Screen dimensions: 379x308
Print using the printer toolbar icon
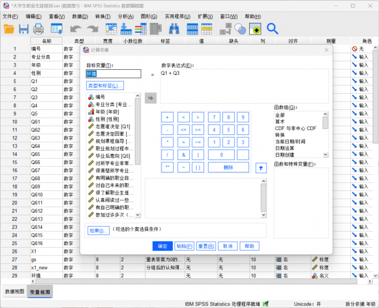coord(38,29)
